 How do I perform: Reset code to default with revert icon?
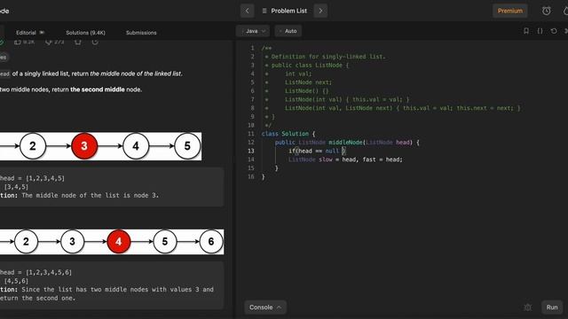554,31
